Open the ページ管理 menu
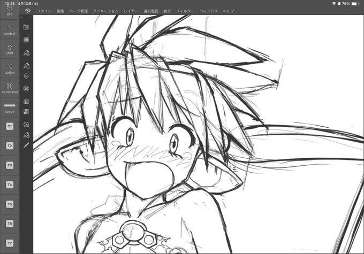Screen dimensions: 364x254 pyautogui.click(x=79, y=11)
